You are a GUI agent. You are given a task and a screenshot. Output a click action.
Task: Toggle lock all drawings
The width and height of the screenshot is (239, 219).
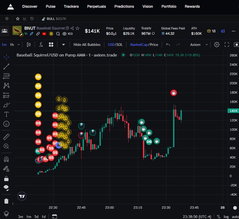click(x=6, y=179)
